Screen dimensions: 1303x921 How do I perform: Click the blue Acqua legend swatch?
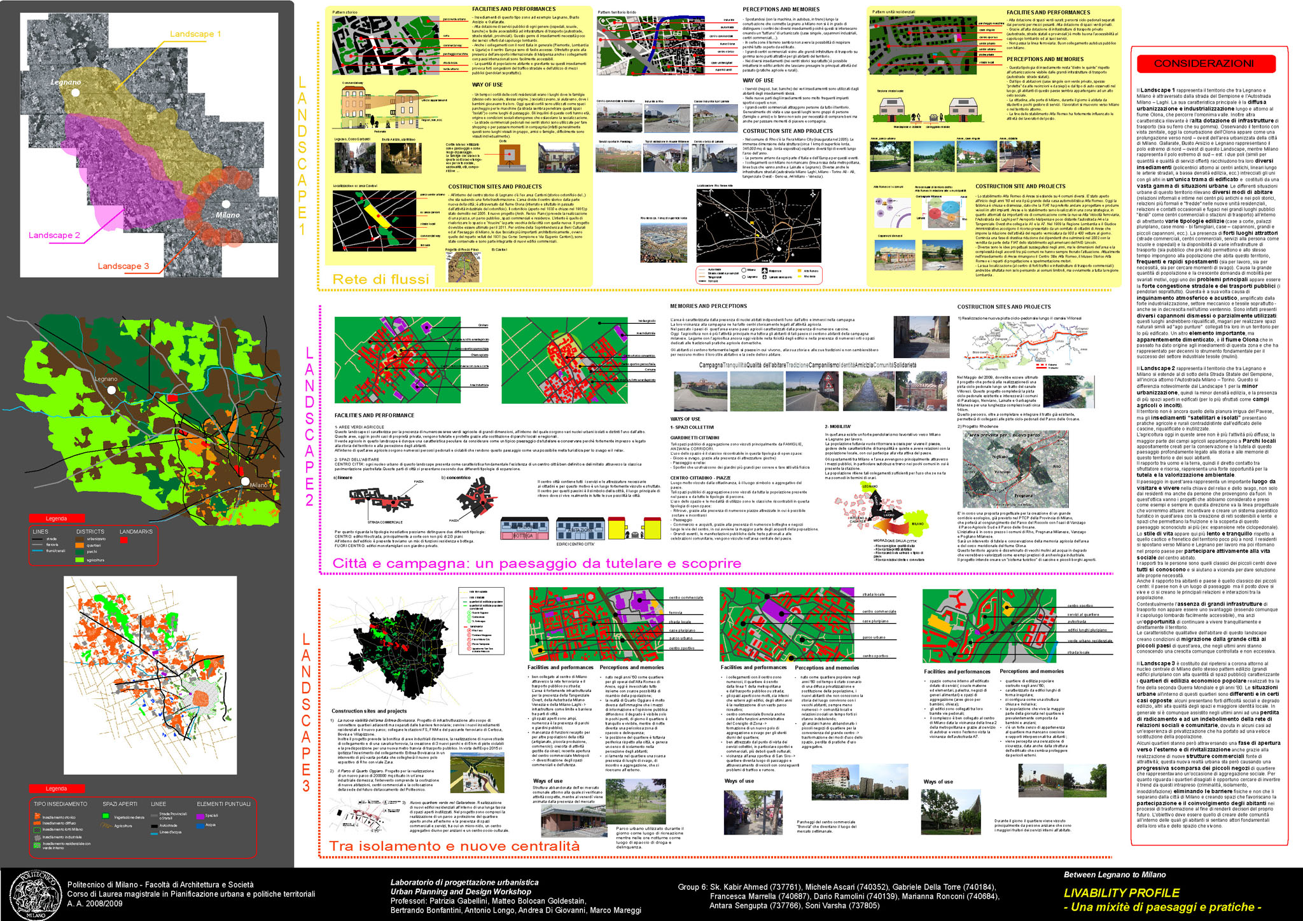200,825
